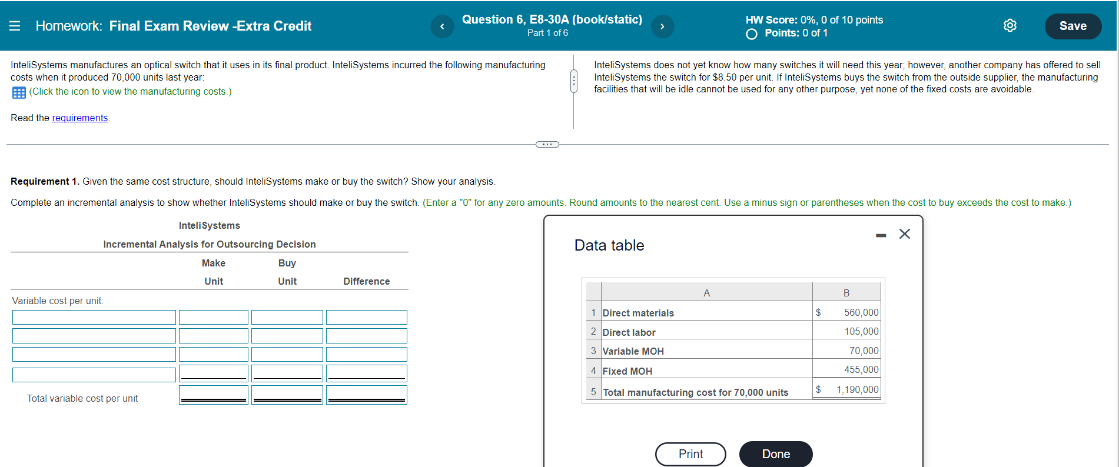Click first row Difference input

pyautogui.click(x=367, y=318)
